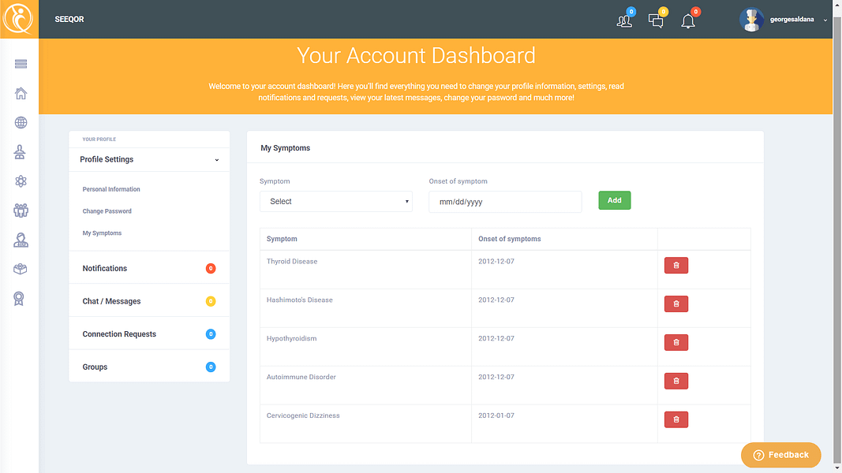Open the Connection Requests menu item
The height and width of the screenshot is (473, 842).
tap(149, 334)
